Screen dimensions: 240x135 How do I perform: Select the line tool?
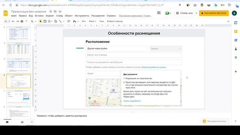coord(60,21)
